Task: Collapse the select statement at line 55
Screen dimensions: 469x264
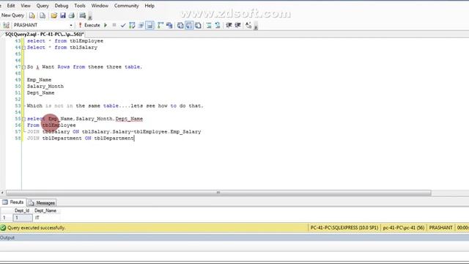Action: tap(23, 119)
